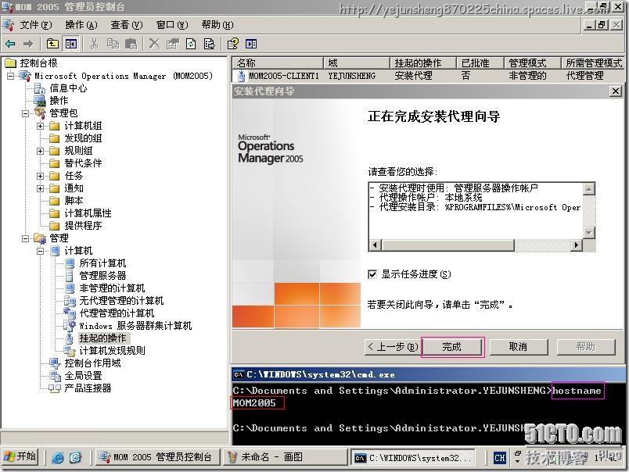Screen dimensions: 629x472
Task: Collapse the Microsoft Operations Manager node
Action: (x=10, y=76)
